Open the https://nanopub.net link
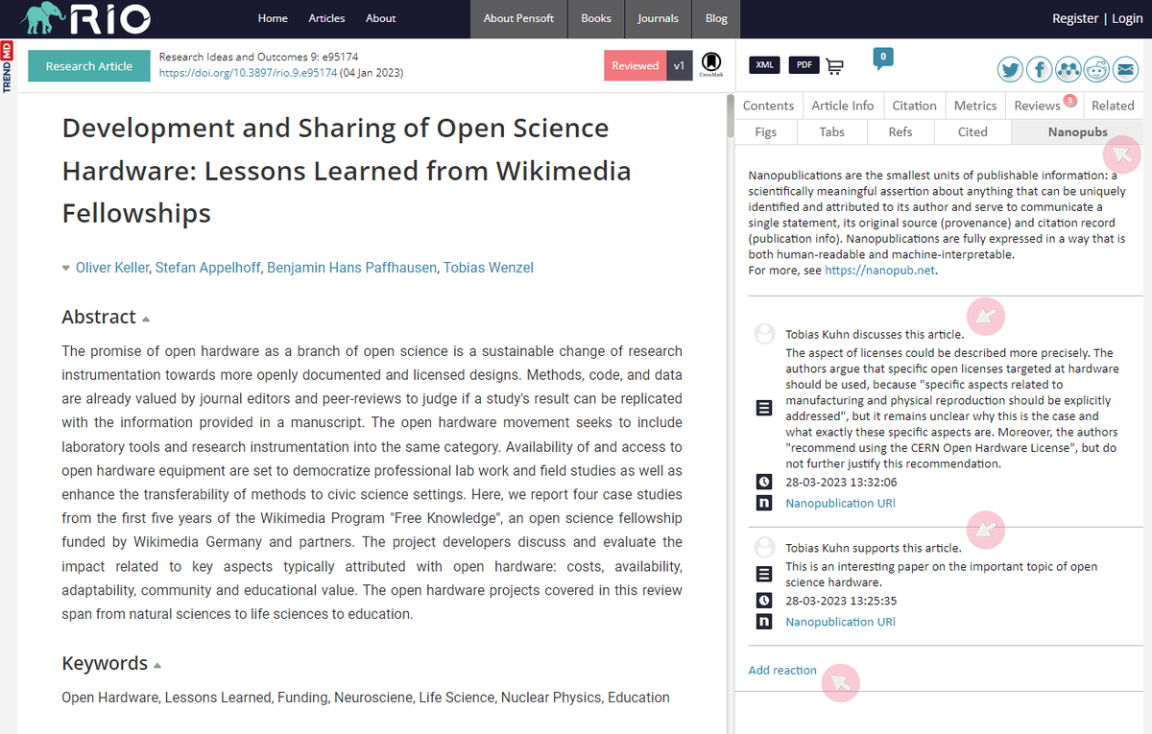The height and width of the screenshot is (734, 1152). coord(879,271)
